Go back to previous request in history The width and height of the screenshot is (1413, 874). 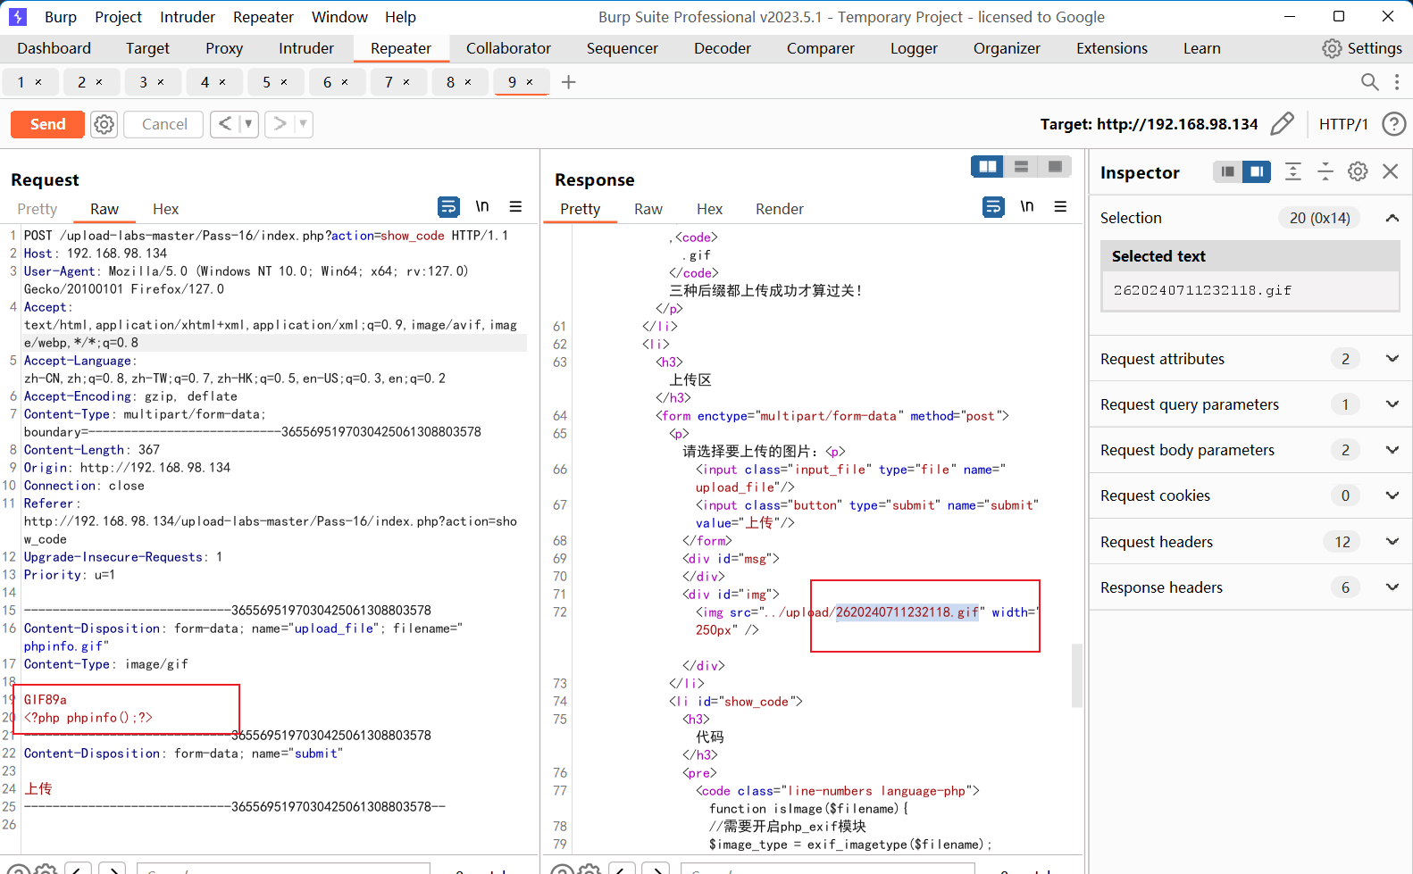coord(225,124)
